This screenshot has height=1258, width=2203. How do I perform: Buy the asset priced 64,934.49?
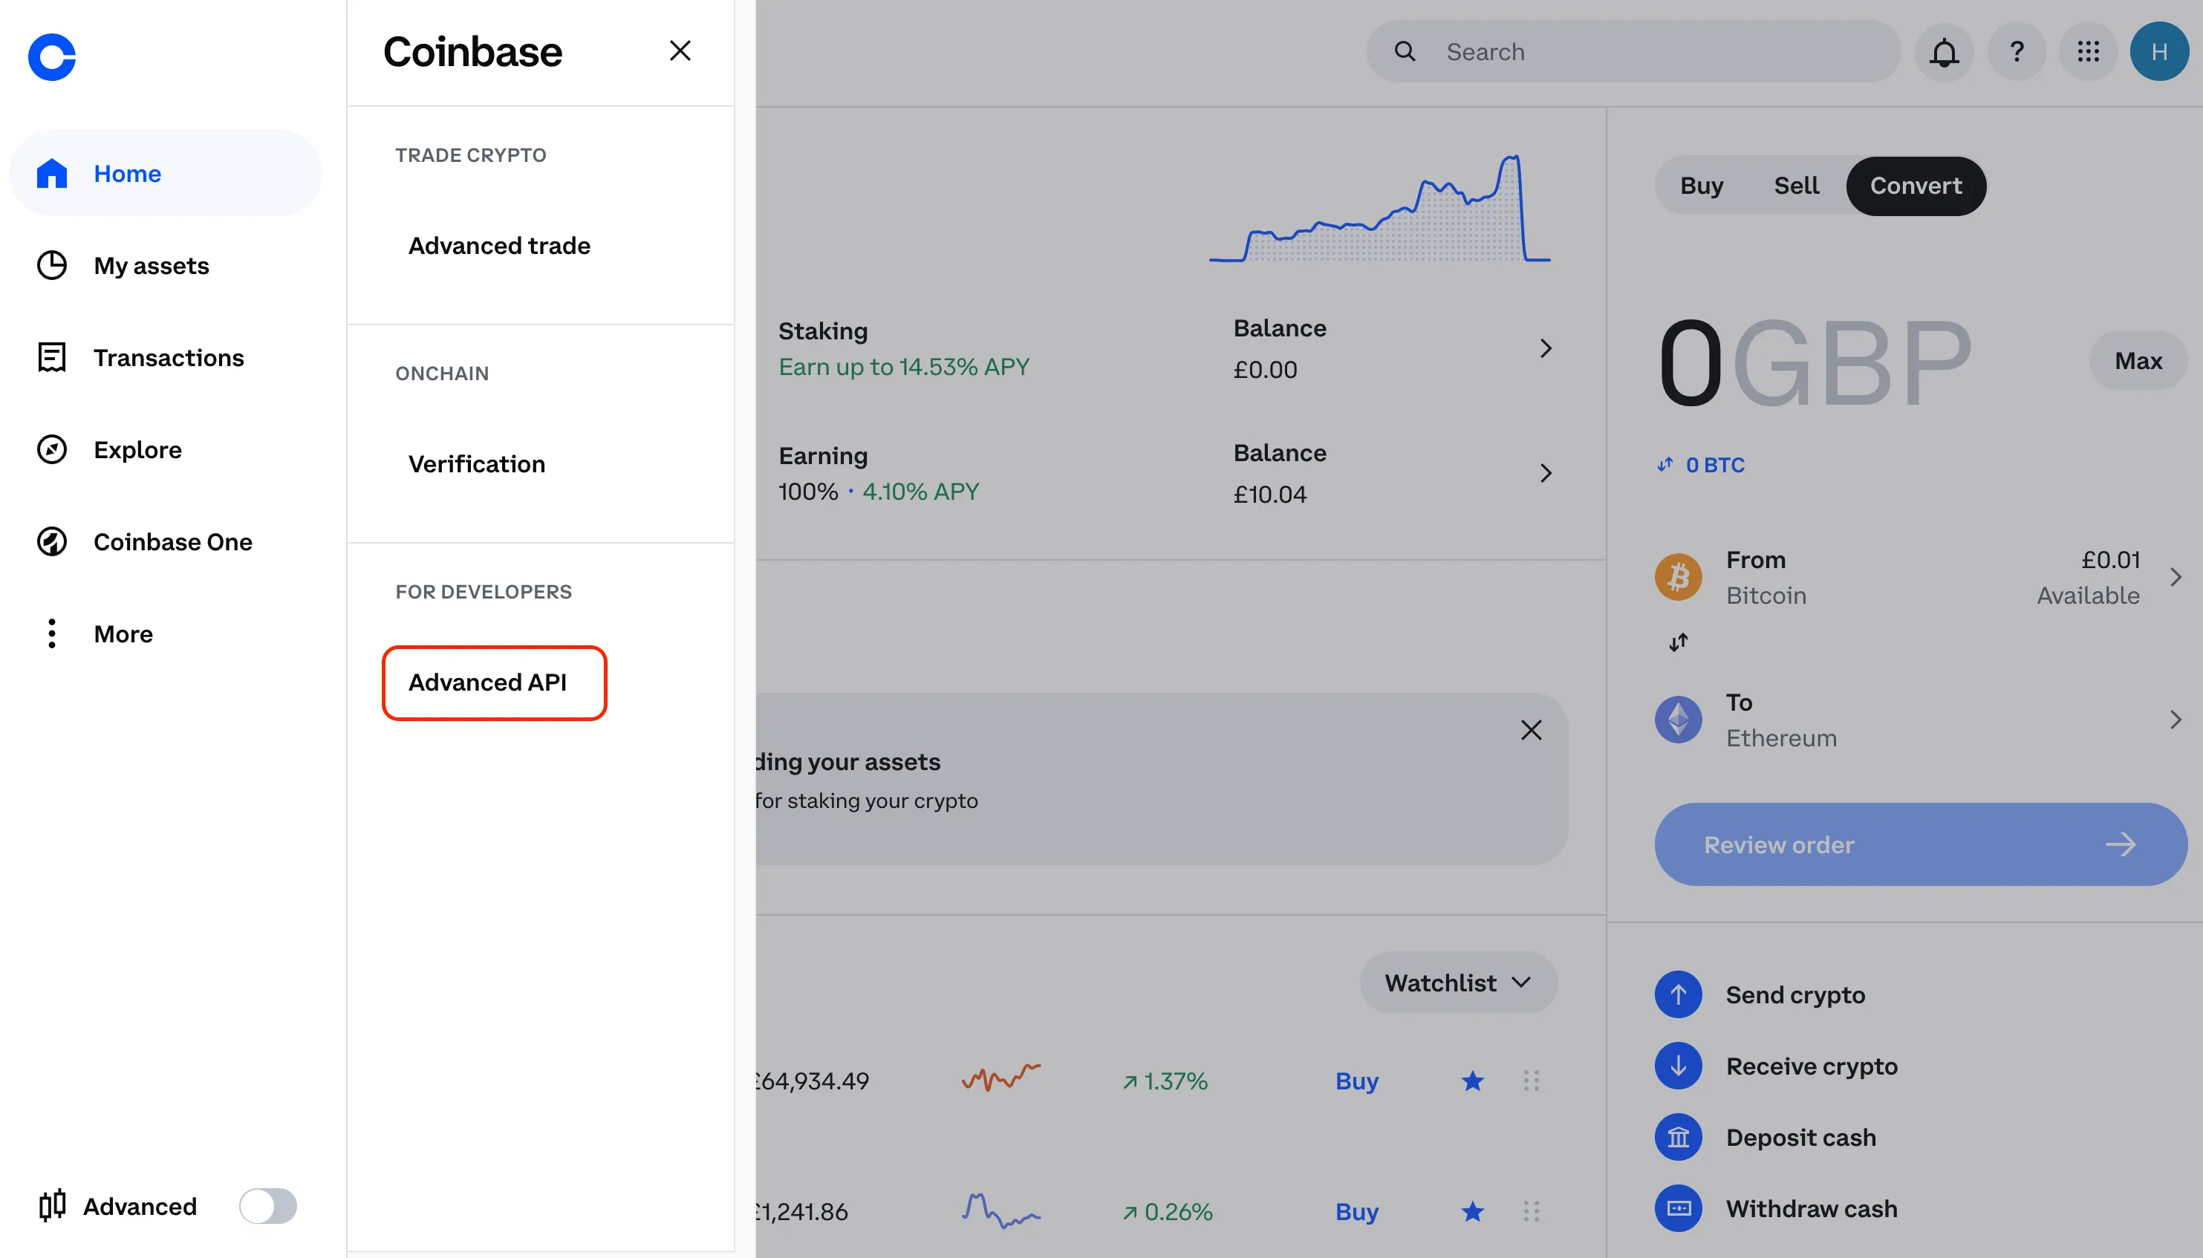point(1356,1081)
